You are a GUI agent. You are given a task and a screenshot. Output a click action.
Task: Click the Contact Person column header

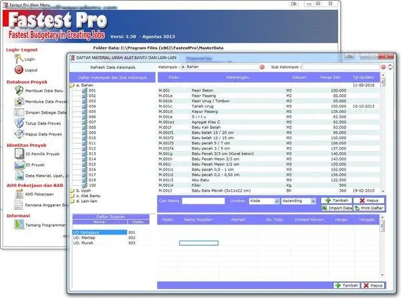click(309, 220)
